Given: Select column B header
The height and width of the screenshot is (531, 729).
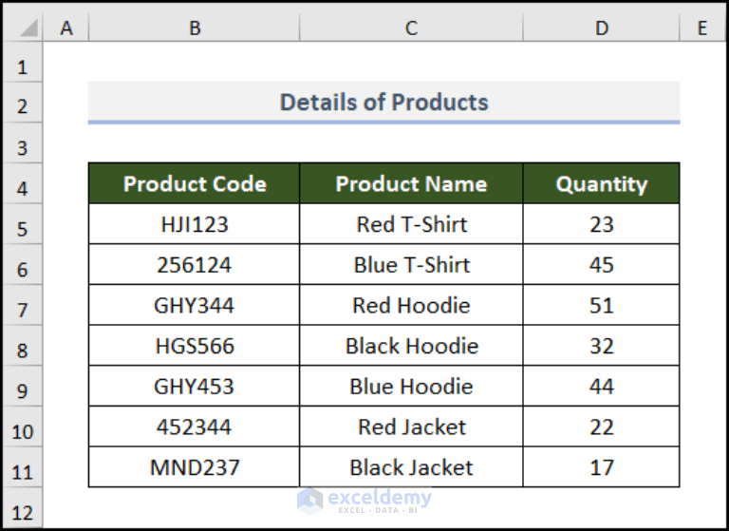Looking at the screenshot, I should pyautogui.click(x=195, y=27).
